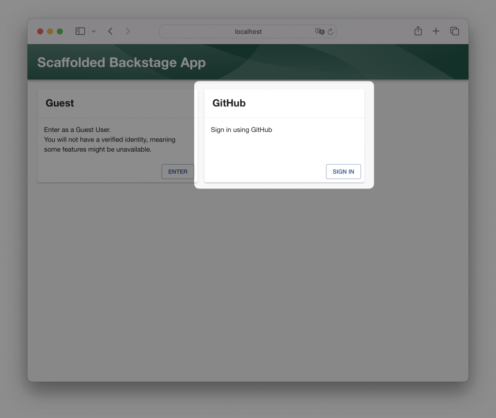496x418 pixels.
Task: Go forward with the forward arrow
Action: point(127,31)
